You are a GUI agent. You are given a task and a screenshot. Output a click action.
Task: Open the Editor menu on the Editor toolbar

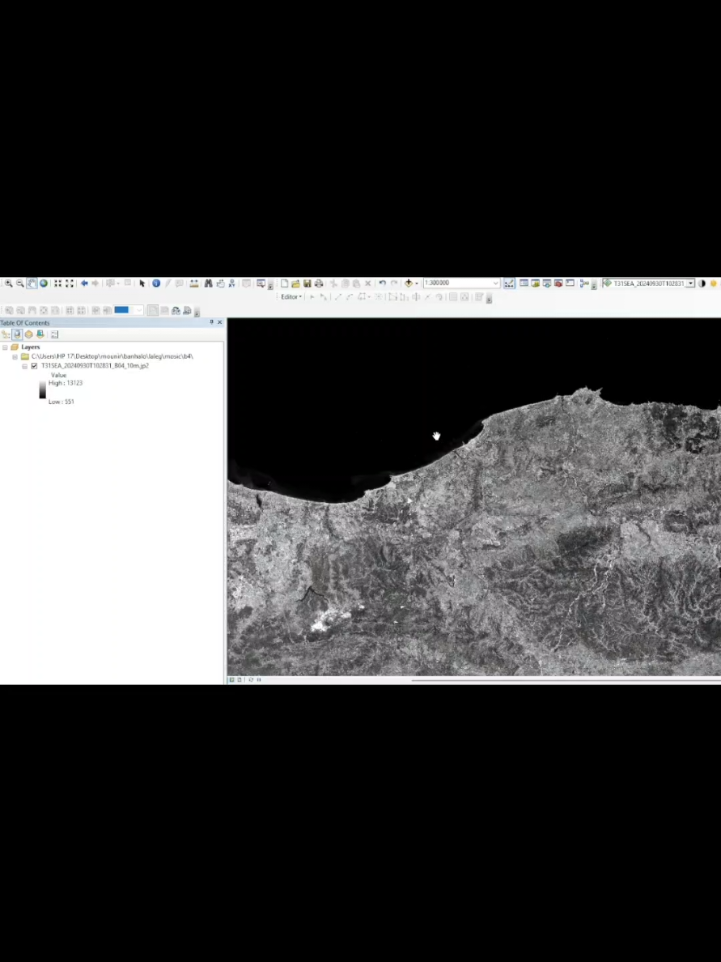(x=288, y=297)
